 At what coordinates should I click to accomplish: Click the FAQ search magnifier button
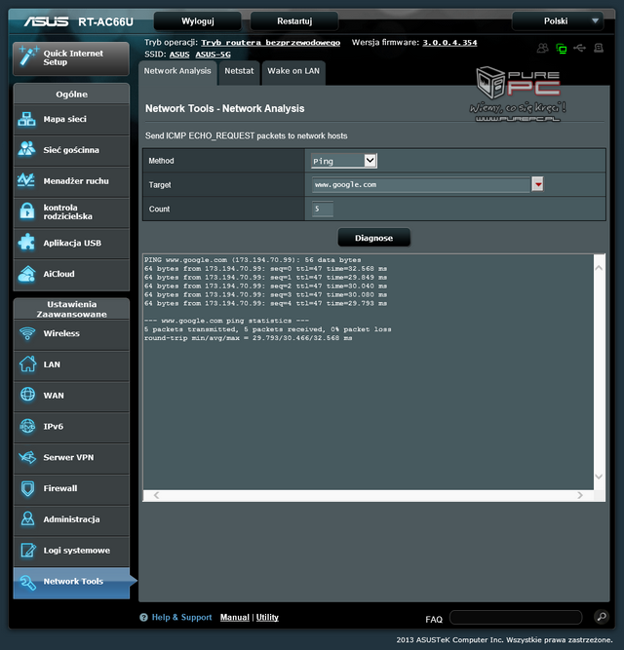click(601, 617)
